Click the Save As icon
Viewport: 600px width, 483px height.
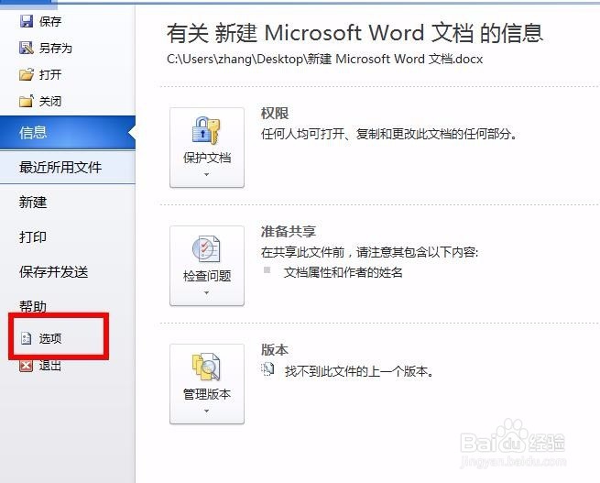click(x=27, y=48)
